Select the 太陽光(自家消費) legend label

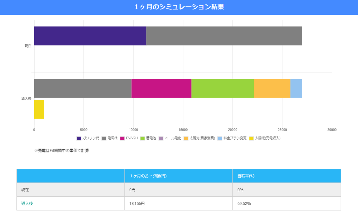[202, 138]
